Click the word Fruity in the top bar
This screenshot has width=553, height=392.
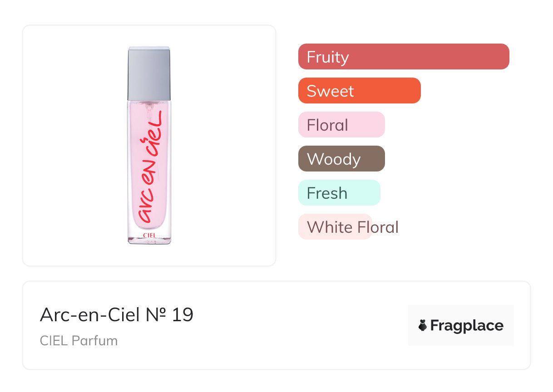(327, 57)
